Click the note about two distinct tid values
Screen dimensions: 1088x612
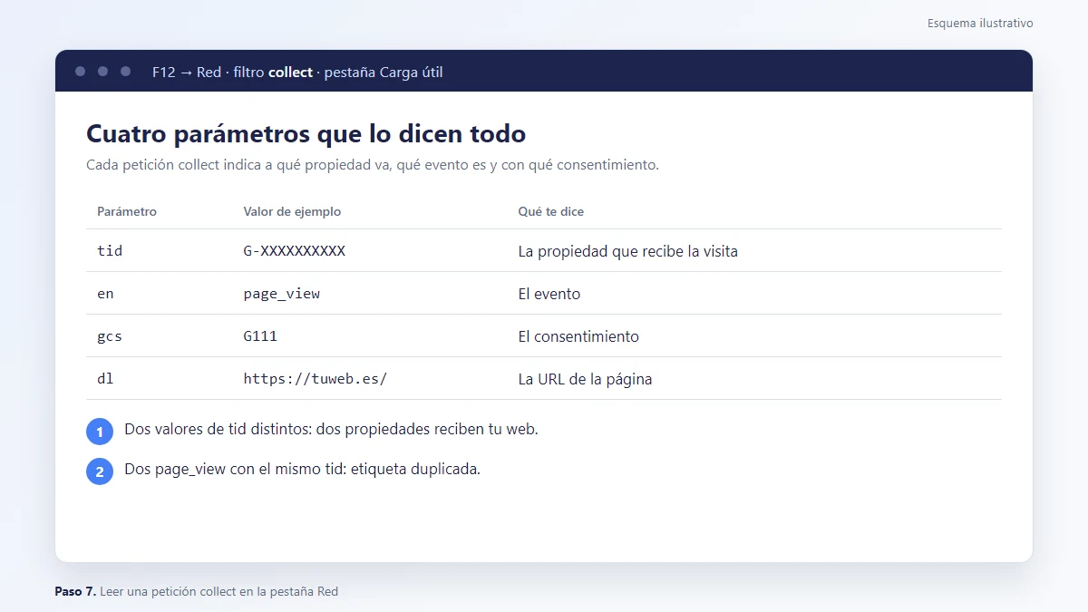tap(331, 430)
